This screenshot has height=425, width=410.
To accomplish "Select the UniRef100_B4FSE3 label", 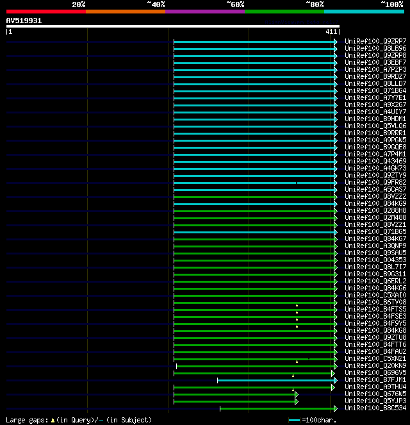I will tap(375, 316).
